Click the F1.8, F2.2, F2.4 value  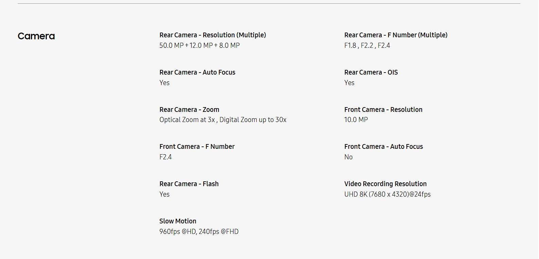pos(367,45)
